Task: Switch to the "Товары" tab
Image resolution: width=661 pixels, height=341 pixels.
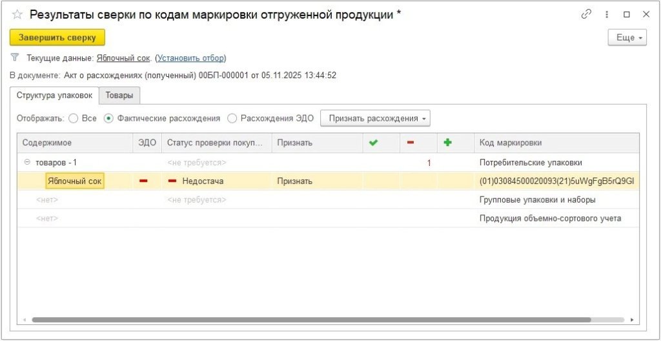Action: (119, 96)
